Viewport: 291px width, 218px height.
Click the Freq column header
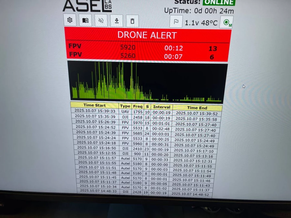[138, 106]
